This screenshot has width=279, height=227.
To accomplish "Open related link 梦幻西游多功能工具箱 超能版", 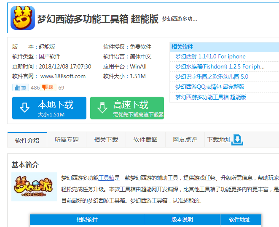I will [211, 97].
